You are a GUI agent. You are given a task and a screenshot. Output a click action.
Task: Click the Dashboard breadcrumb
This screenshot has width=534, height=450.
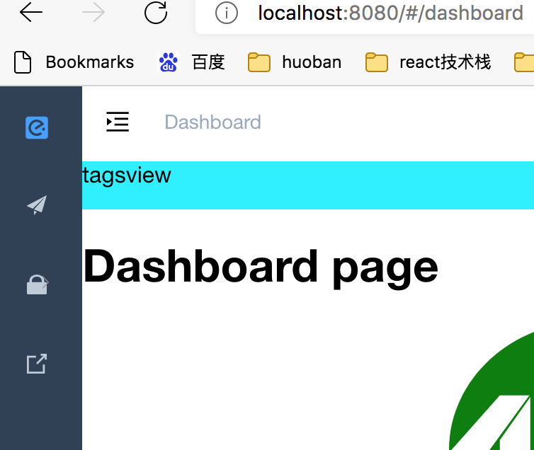click(213, 122)
